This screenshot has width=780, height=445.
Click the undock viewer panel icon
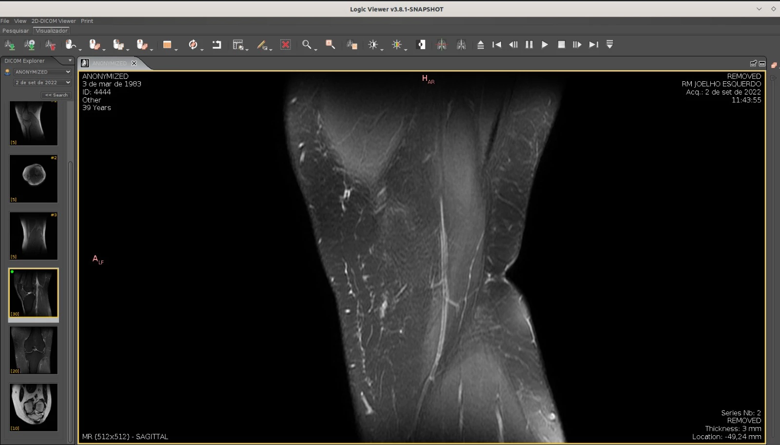tap(753, 63)
